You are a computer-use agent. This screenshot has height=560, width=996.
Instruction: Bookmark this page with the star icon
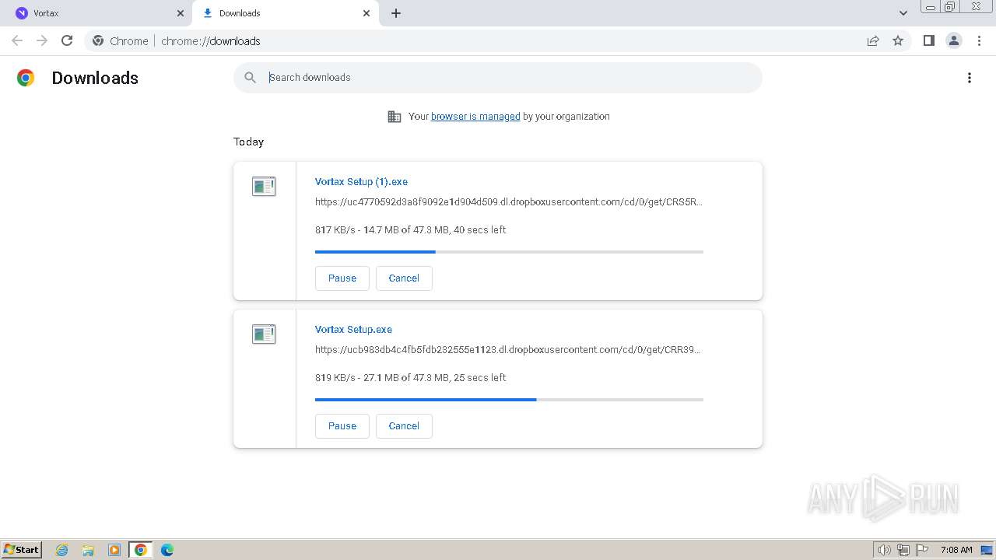click(x=898, y=41)
